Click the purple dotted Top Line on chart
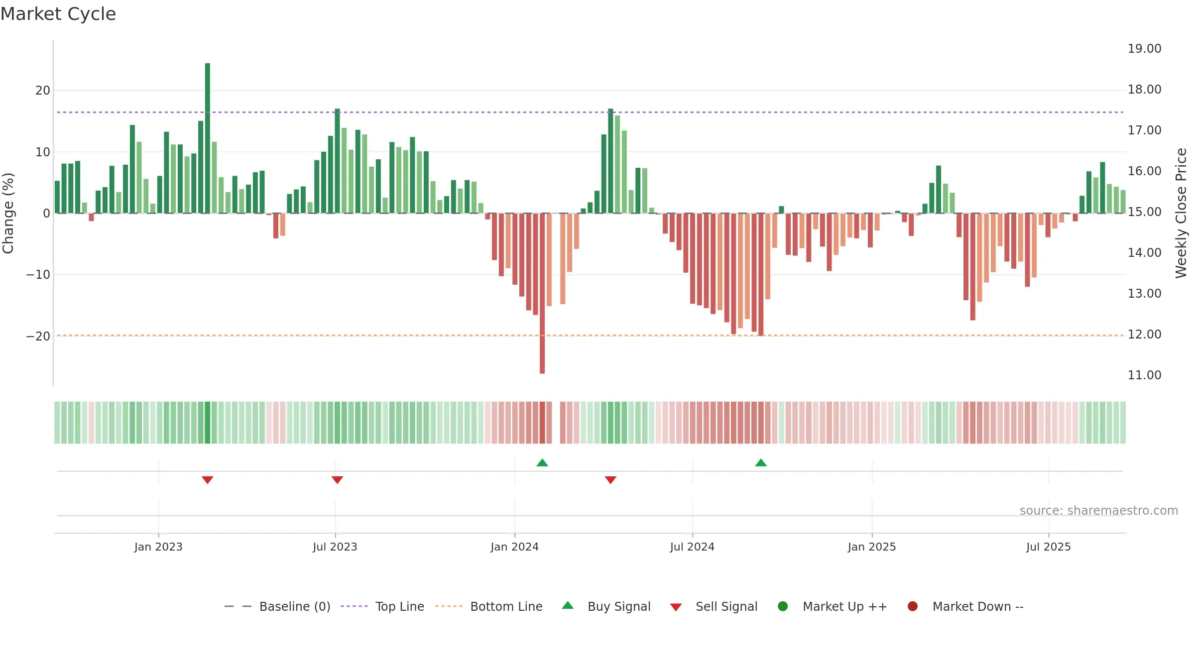 590,112
